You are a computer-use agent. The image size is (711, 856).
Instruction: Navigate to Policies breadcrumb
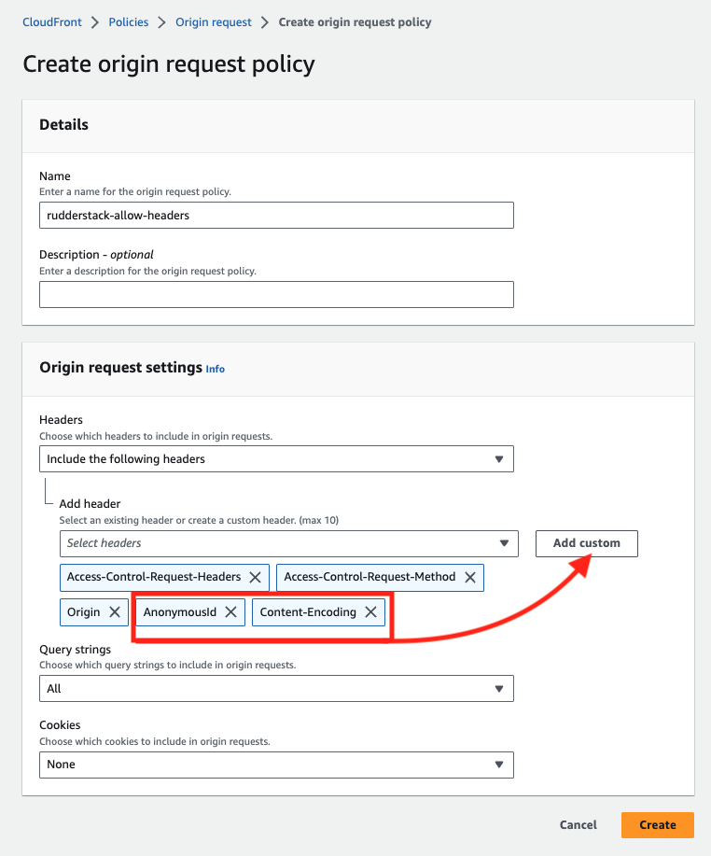coord(128,22)
